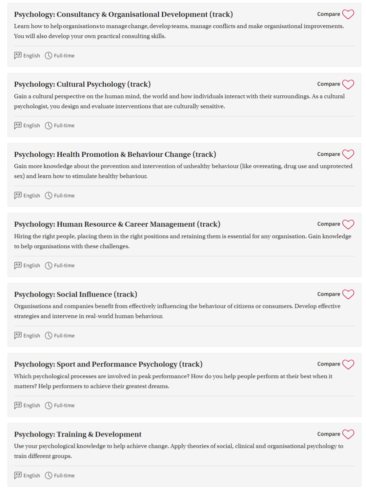366x494 pixels.
Task: Click heart for Sport and Performance Psychology
Action: coord(348,364)
